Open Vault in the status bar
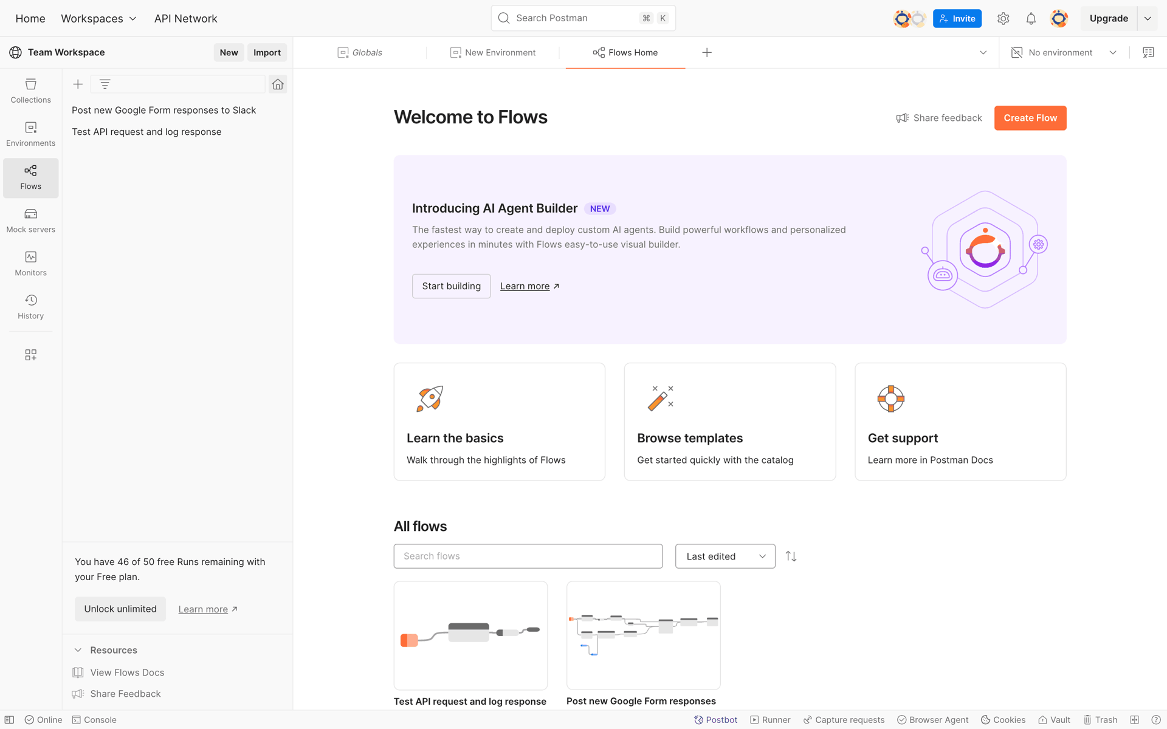 pos(1054,720)
